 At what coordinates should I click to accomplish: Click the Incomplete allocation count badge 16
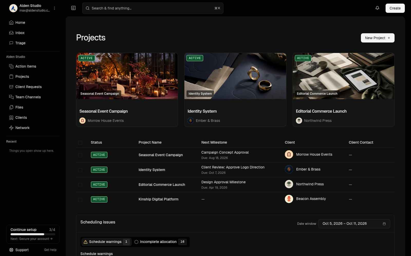(x=182, y=242)
